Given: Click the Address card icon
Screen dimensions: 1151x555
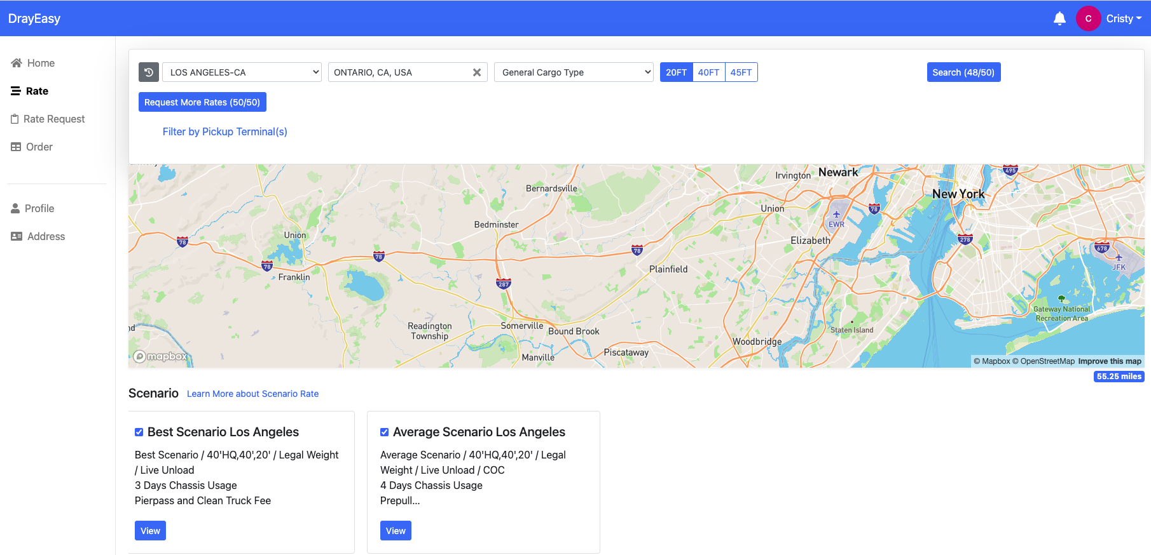Looking at the screenshot, I should tap(17, 236).
